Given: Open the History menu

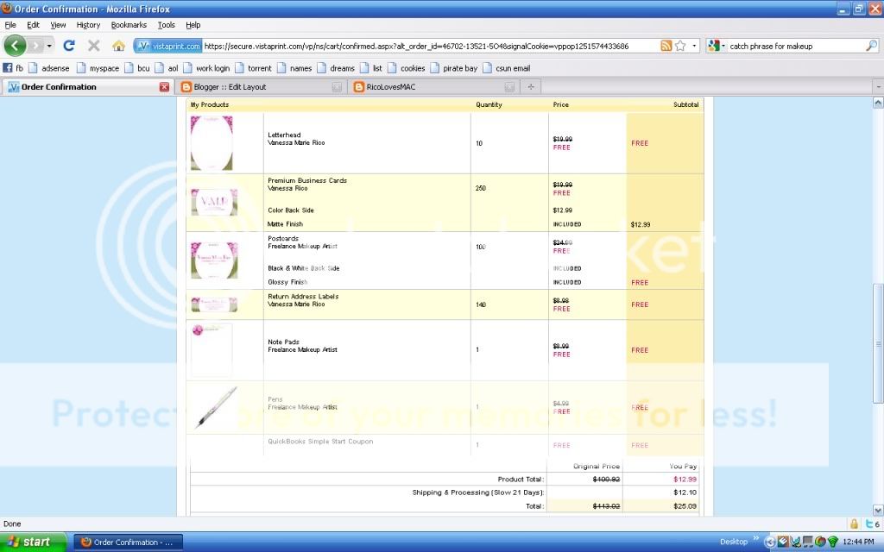Looking at the screenshot, I should tap(89, 25).
